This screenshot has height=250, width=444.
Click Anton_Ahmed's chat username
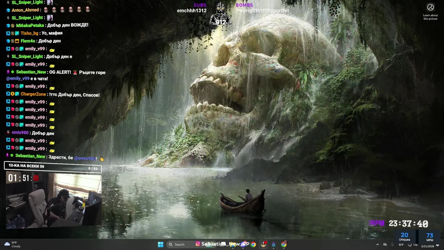(x=25, y=10)
